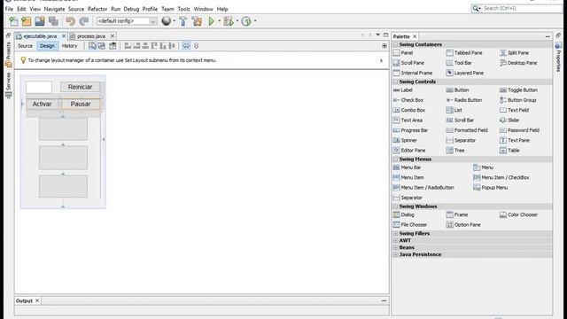Click the Clean and Build icon
Viewport: 567px width, 319px height.
[197, 21]
